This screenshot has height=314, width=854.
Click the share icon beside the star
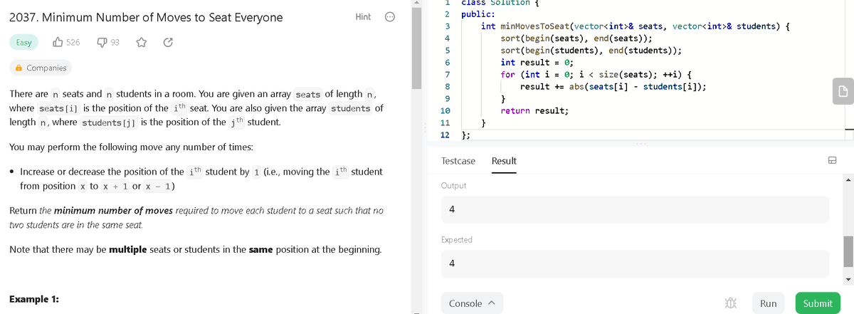[x=168, y=43]
